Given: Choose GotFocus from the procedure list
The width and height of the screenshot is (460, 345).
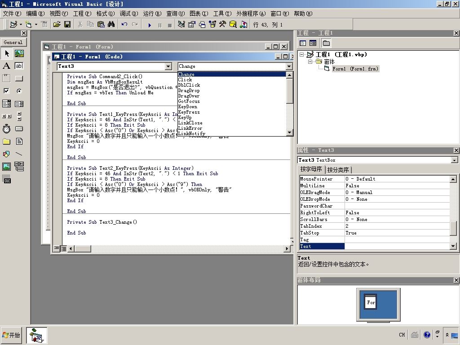Looking at the screenshot, I should tap(189, 101).
